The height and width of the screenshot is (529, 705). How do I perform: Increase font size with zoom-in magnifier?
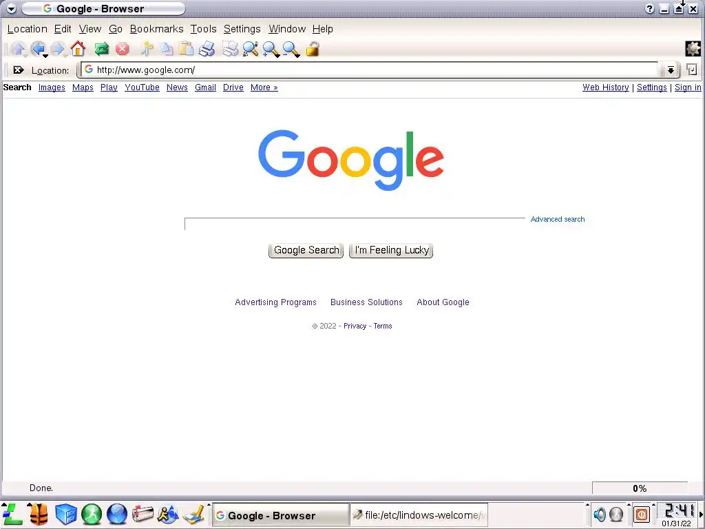click(x=270, y=49)
